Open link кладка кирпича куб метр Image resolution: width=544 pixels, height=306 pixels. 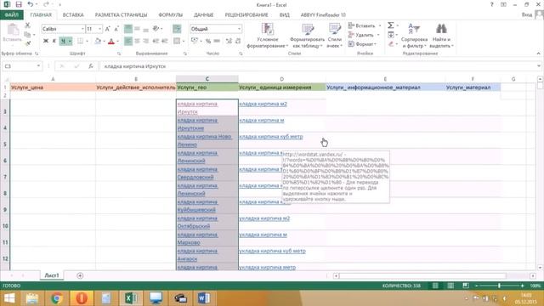271,136
